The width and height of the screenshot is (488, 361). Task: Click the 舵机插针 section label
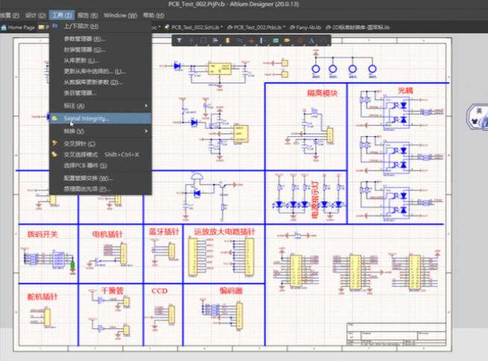pyautogui.click(x=42, y=297)
